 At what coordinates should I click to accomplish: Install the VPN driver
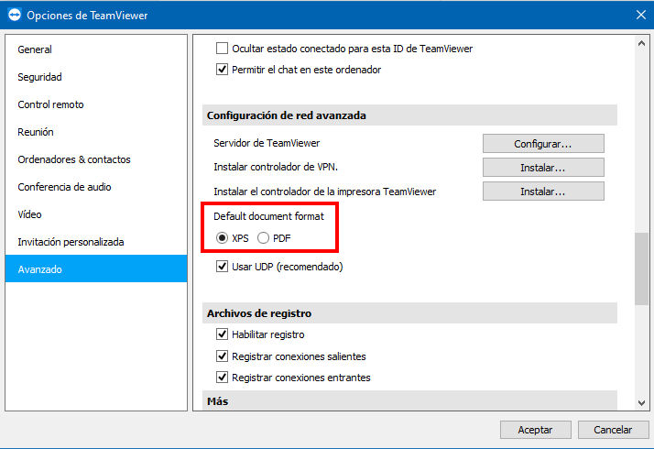pos(543,168)
